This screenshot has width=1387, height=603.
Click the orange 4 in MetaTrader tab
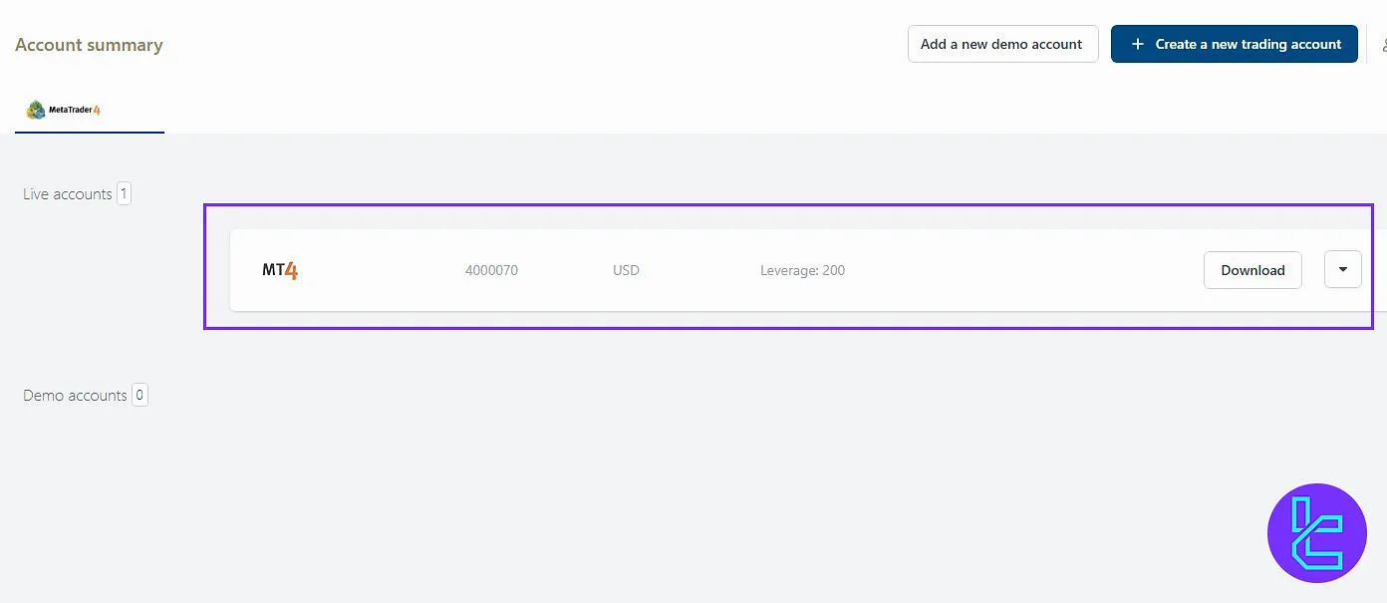[97, 111]
